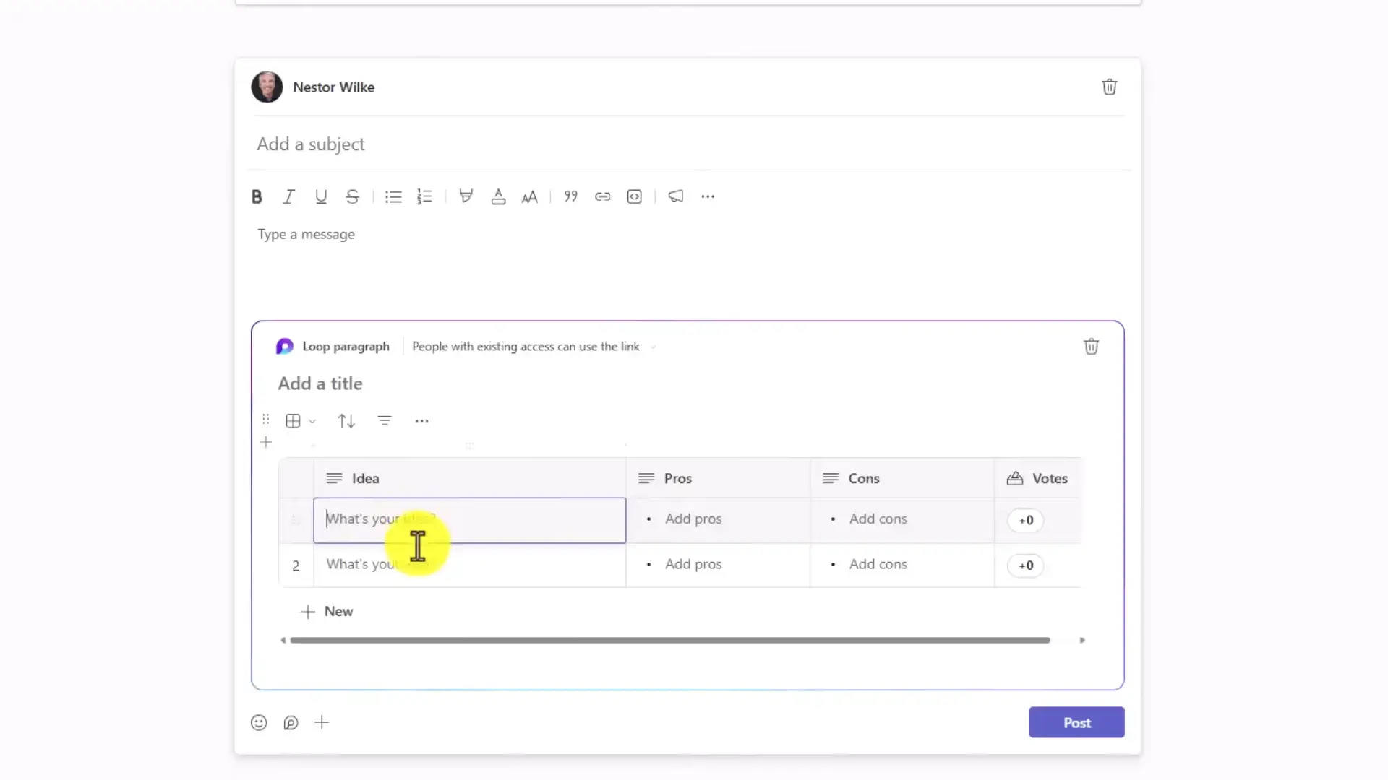This screenshot has width=1388, height=780.
Task: Click Add pros in the first row
Action: [693, 519]
